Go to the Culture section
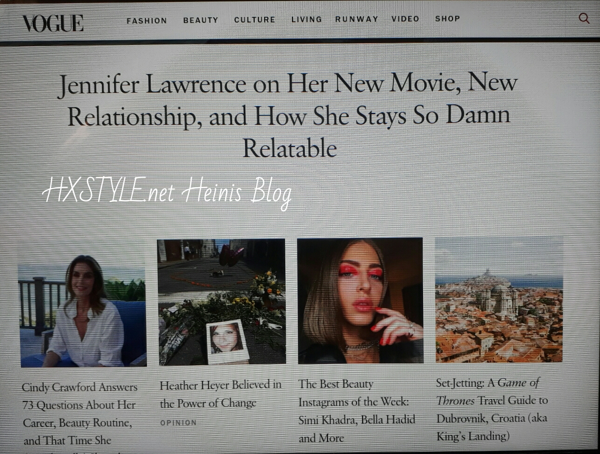 coord(254,20)
